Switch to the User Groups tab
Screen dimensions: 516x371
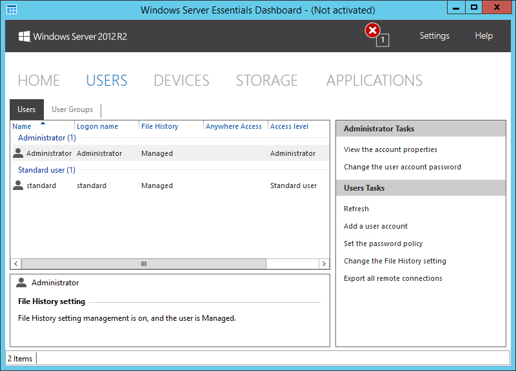click(x=72, y=109)
